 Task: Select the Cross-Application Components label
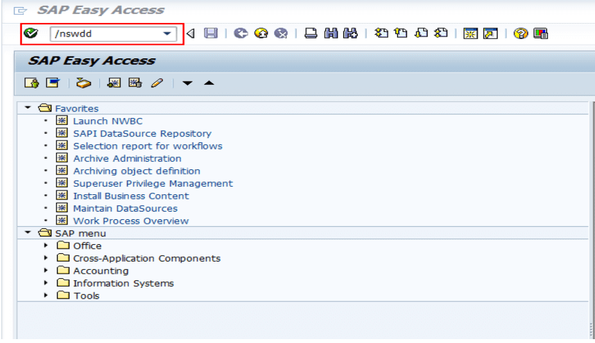click(x=147, y=258)
